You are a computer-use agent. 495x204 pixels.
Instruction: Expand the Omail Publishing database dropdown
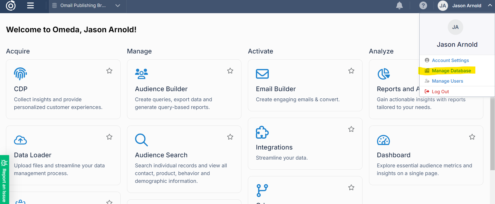click(x=118, y=6)
